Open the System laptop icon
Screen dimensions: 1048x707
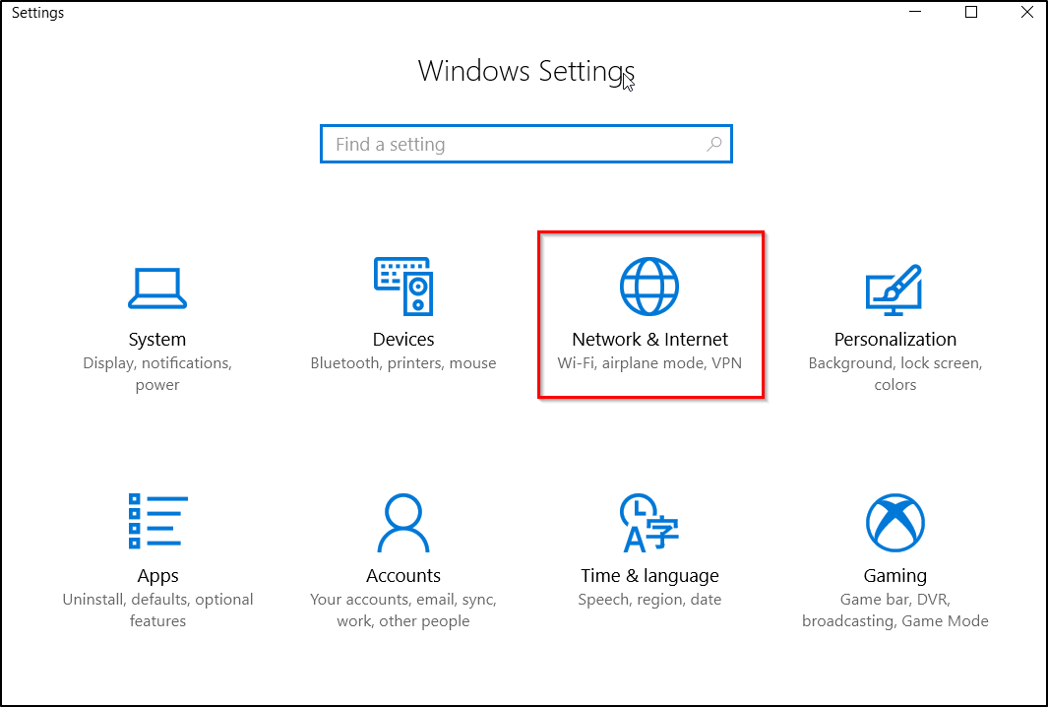157,289
